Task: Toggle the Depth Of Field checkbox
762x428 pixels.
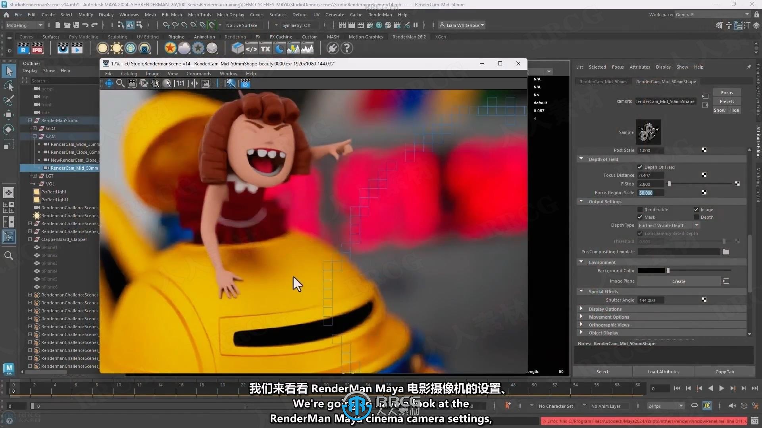Action: tap(639, 167)
